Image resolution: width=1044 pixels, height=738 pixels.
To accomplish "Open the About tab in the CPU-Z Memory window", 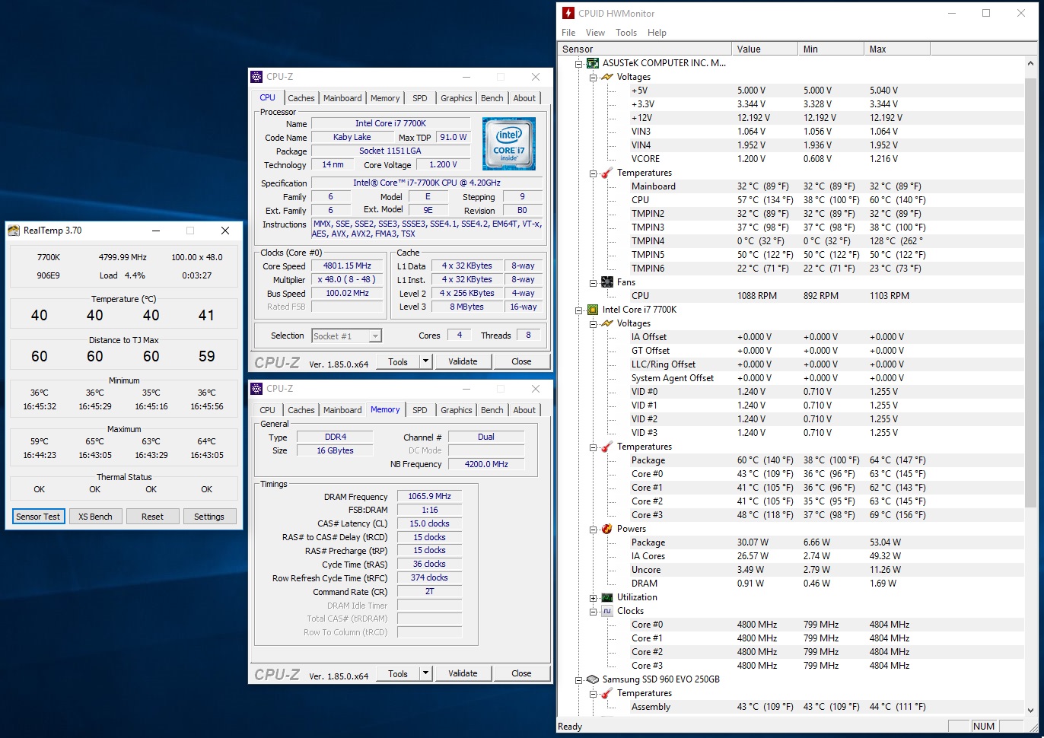I will pyautogui.click(x=524, y=410).
